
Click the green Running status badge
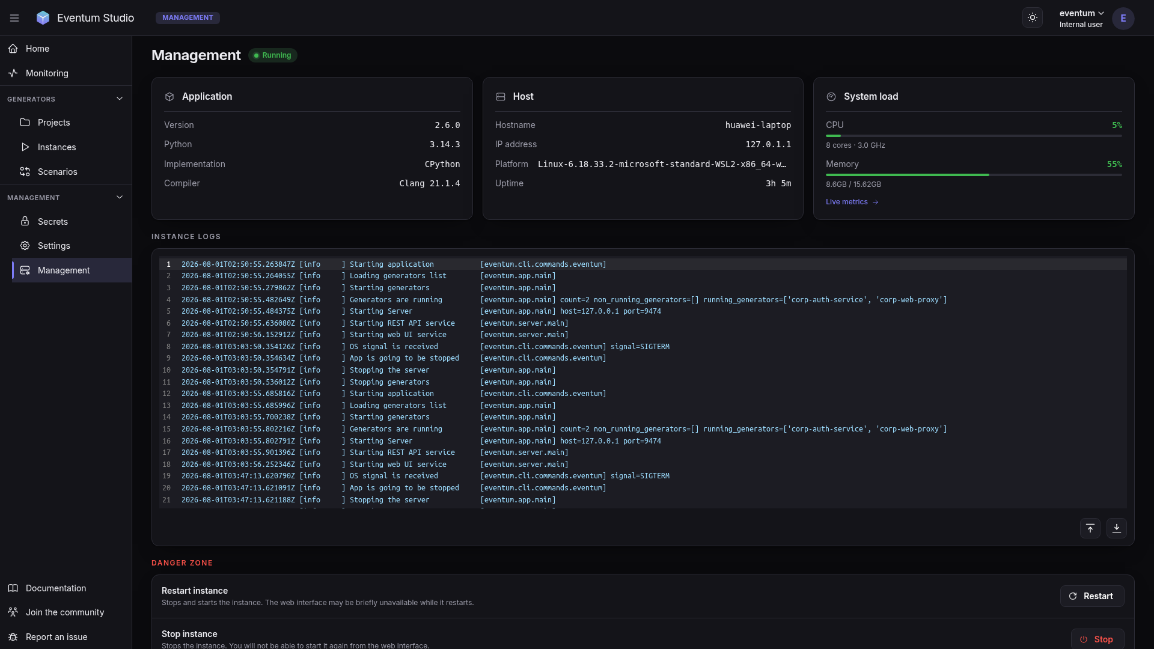click(x=272, y=55)
